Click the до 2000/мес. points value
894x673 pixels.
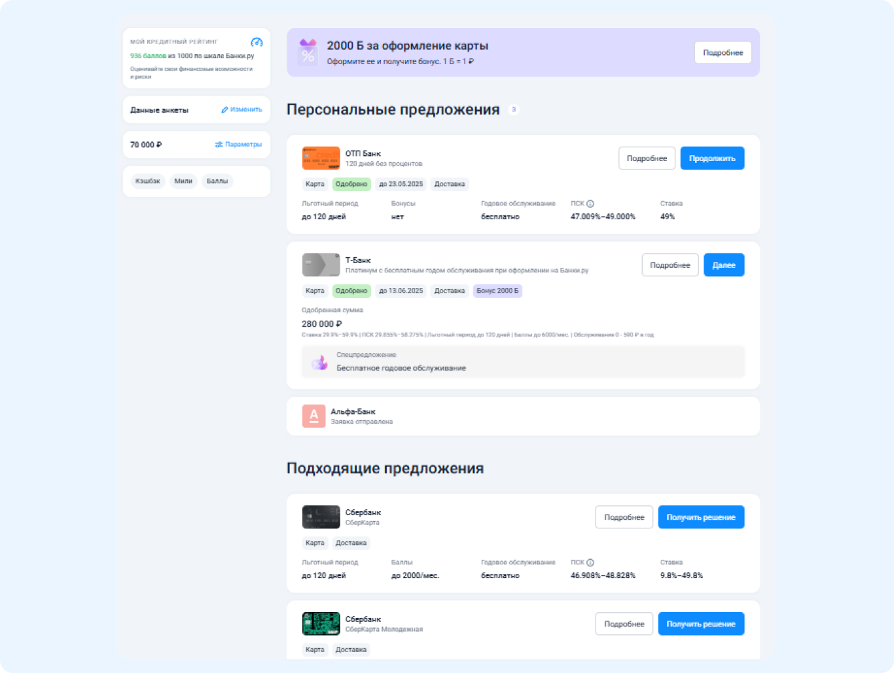pyautogui.click(x=416, y=575)
